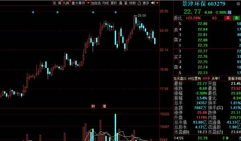
Task: Click the 港 marker under the chart
Action: (104, 106)
